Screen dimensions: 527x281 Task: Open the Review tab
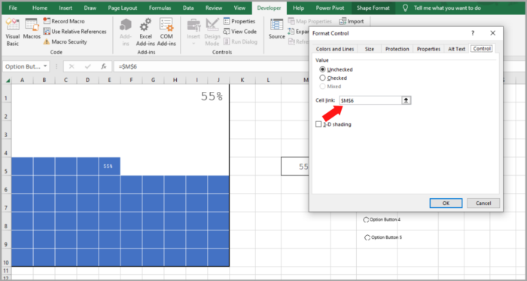point(214,8)
